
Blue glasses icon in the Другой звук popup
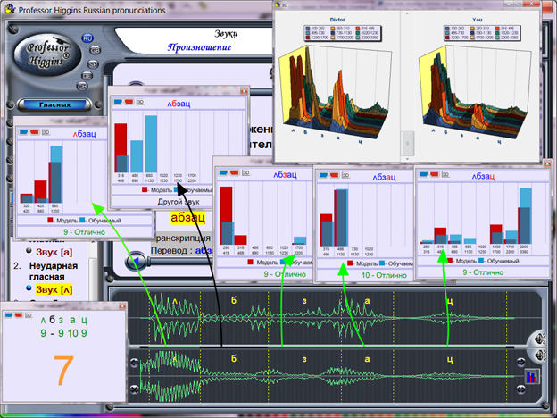click(x=118, y=102)
